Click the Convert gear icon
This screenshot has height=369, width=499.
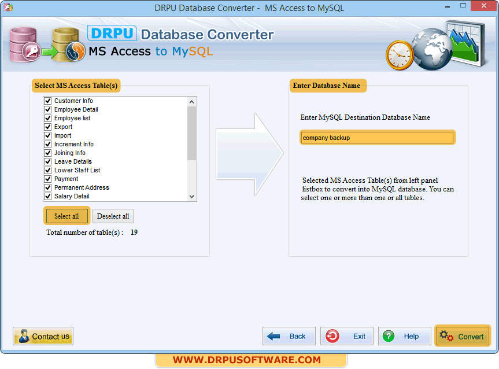(x=446, y=336)
